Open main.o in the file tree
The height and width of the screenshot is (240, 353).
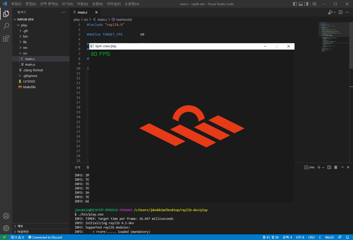click(41, 64)
